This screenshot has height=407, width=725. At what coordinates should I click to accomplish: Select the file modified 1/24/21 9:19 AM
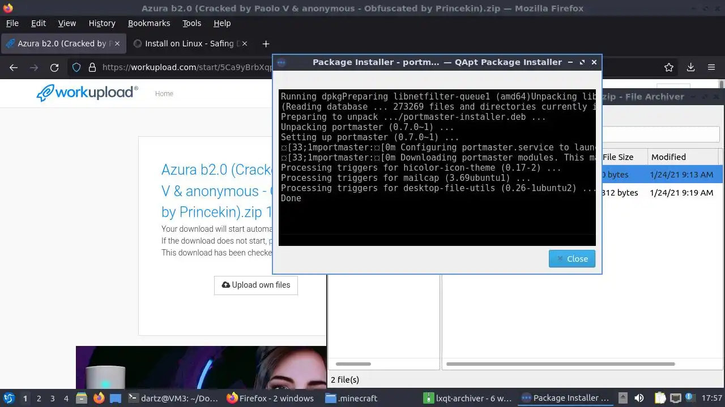662,192
